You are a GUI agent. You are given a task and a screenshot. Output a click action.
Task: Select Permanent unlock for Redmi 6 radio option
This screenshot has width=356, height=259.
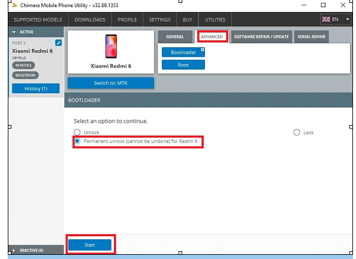(77, 141)
